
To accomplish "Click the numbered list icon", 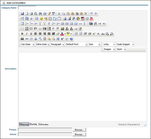I will coord(76,34).
